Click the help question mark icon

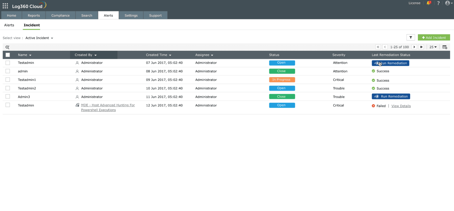click(438, 3)
